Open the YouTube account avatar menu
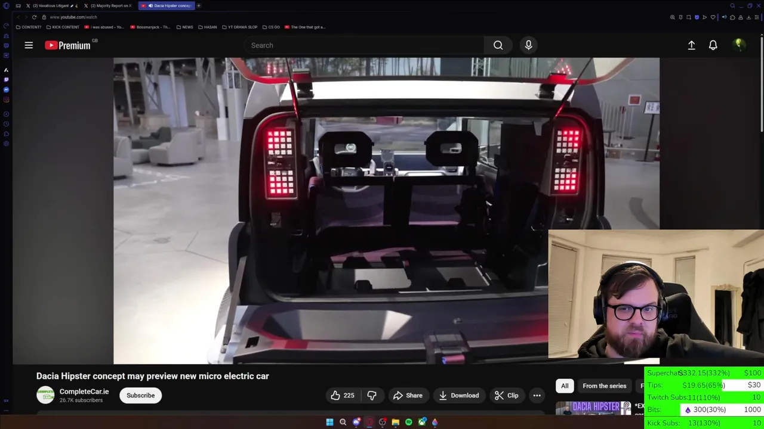Image resolution: width=764 pixels, height=429 pixels. click(x=739, y=45)
